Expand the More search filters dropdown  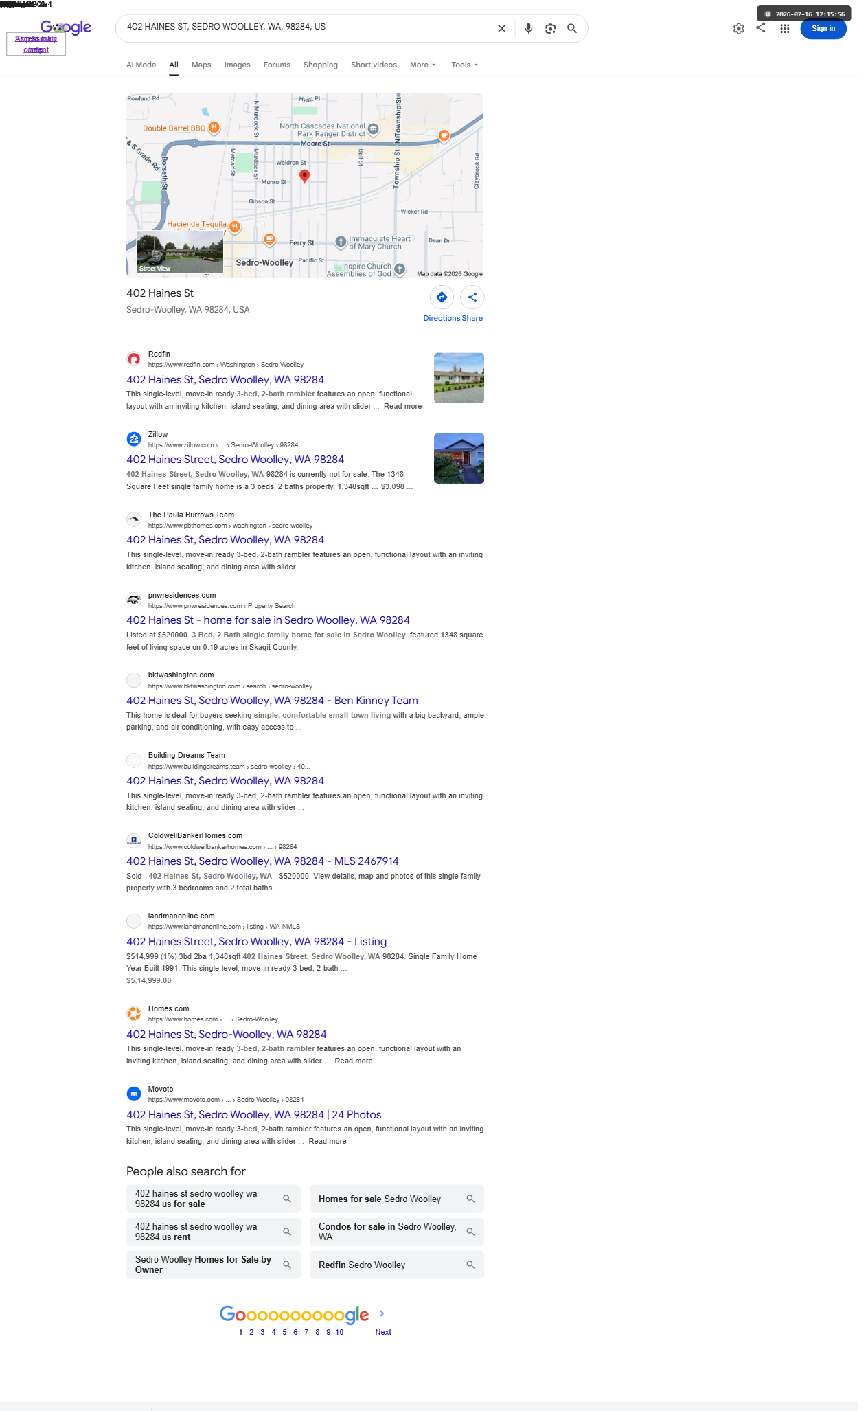click(423, 65)
